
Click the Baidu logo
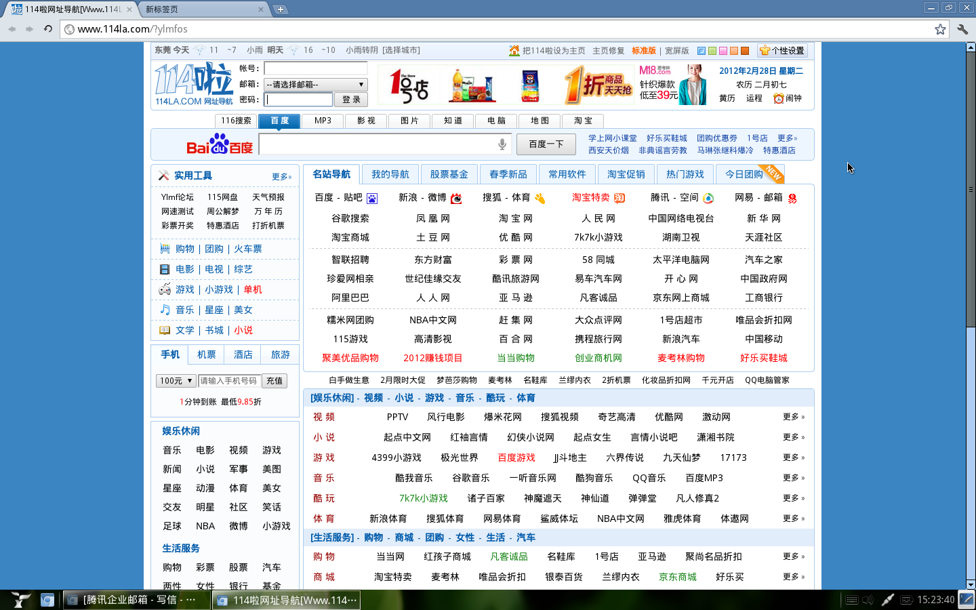click(x=220, y=144)
